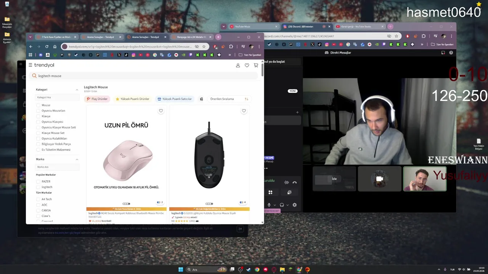The image size is (488, 274).
Task: Open the tab search dropdown in Trendyol window
Action: click(30, 37)
